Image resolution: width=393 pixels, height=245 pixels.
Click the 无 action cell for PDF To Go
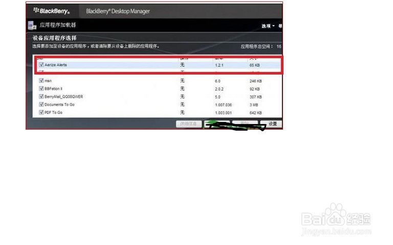point(182,112)
